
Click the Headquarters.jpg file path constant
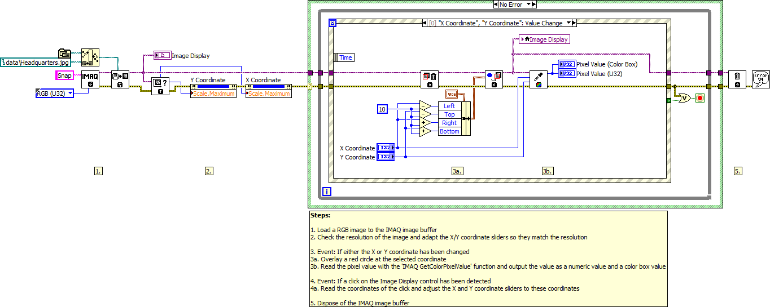tap(35, 63)
